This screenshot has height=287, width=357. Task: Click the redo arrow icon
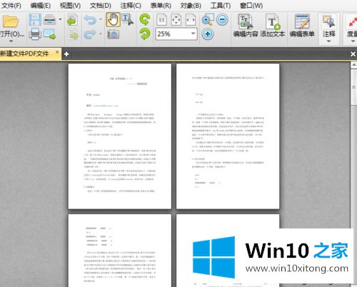[x=91, y=34]
